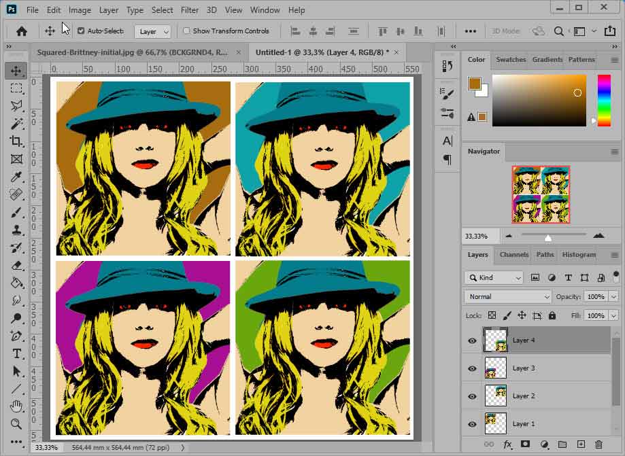Click the Home button in options bar
625x456 pixels.
22,31
